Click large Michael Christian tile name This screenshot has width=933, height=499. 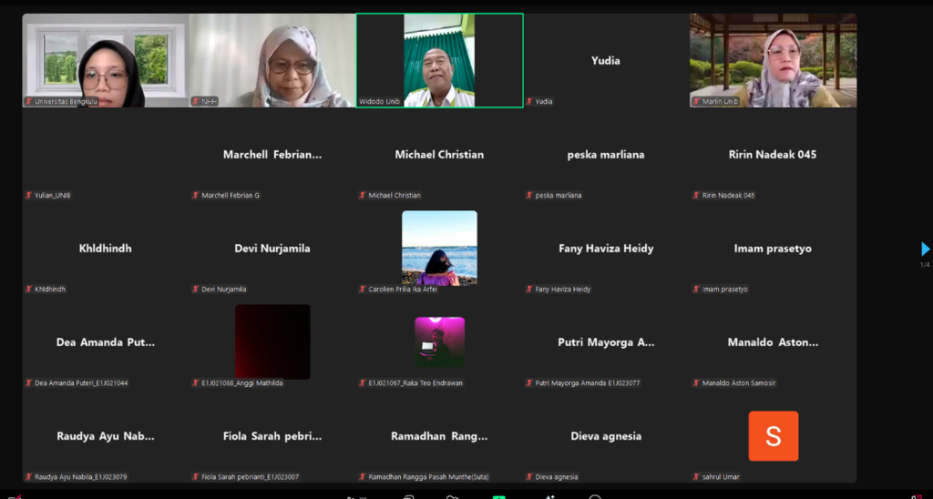tap(440, 155)
